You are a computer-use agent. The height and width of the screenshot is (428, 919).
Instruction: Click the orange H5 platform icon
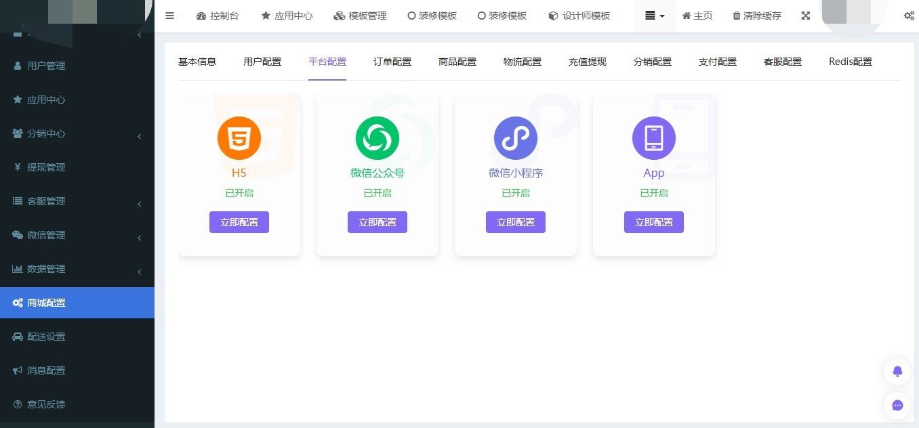coord(239,138)
